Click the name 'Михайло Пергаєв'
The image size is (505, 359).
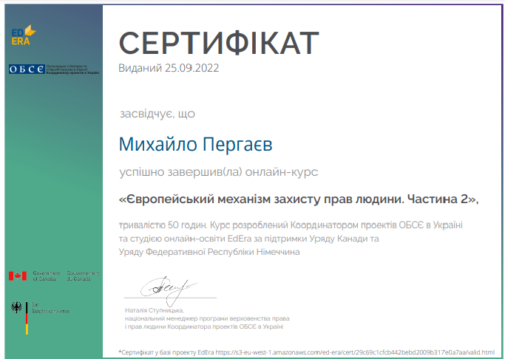click(x=195, y=144)
